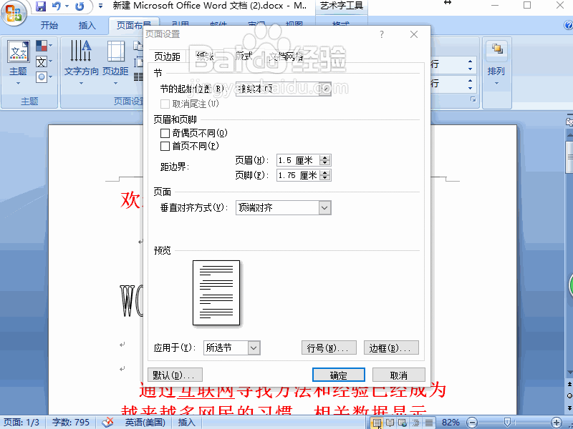Select Full Screen Reading view icon

coord(390,423)
